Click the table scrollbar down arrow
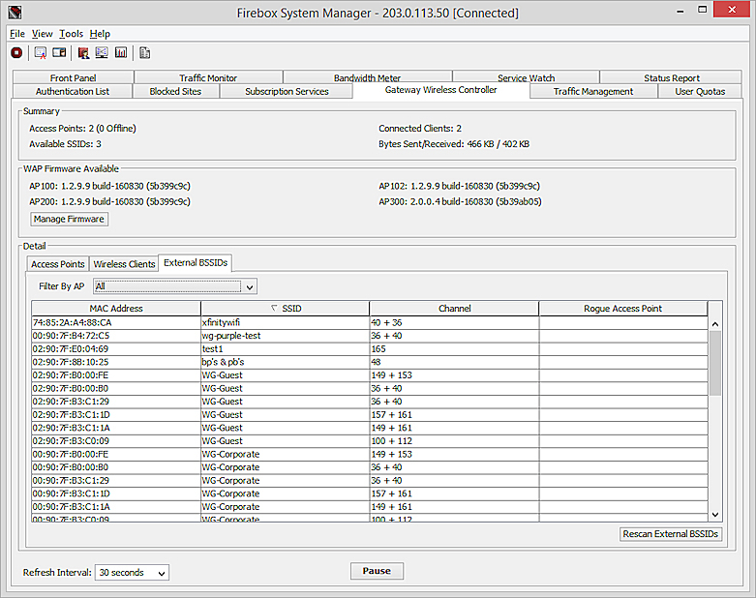Screen dimensions: 756x598 click(x=715, y=515)
